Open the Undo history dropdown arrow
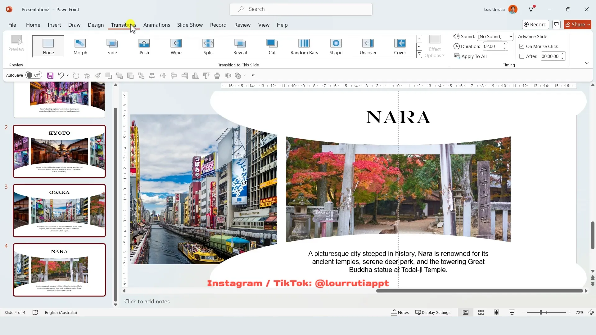Screen dimensions: 596x335 tap(68, 75)
